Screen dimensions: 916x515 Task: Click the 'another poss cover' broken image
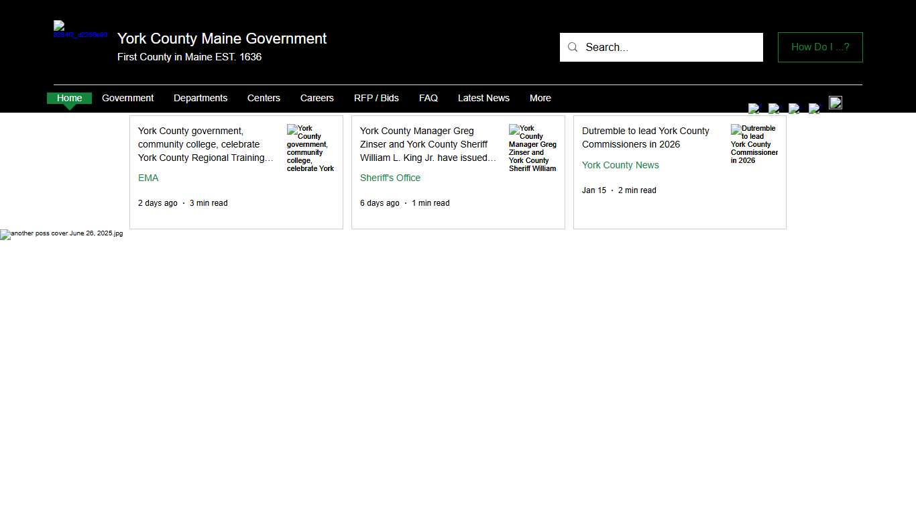[62, 234]
